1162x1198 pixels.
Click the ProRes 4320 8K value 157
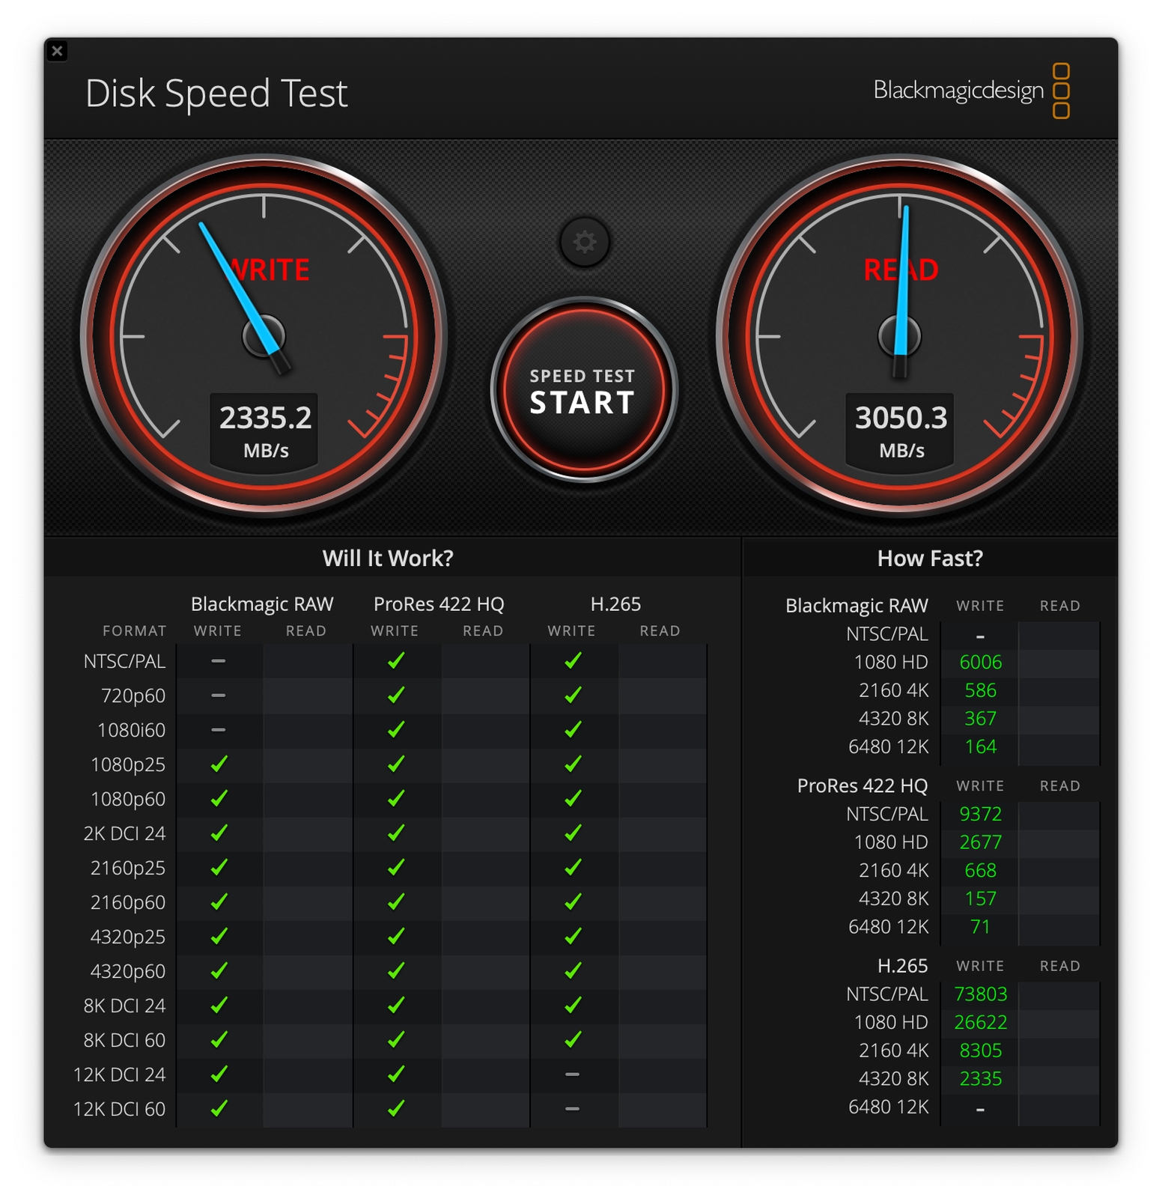[980, 898]
